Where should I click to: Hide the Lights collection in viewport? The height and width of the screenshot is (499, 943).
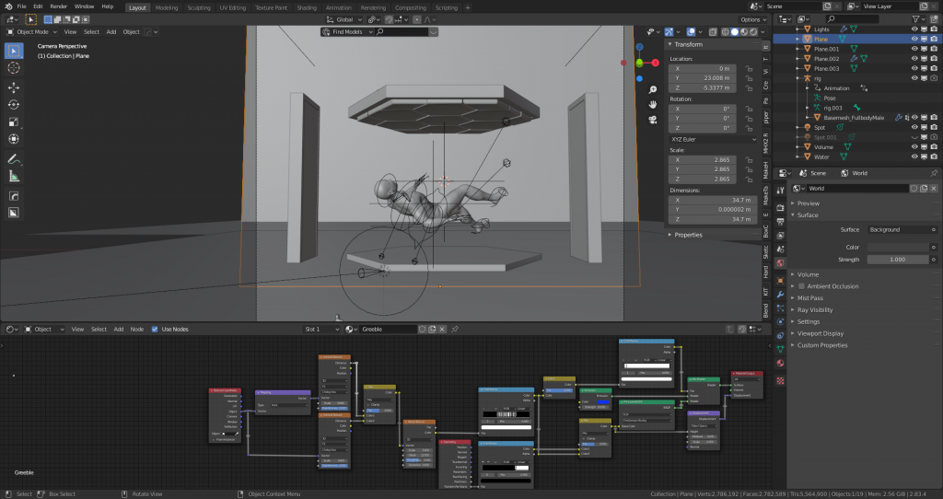914,29
